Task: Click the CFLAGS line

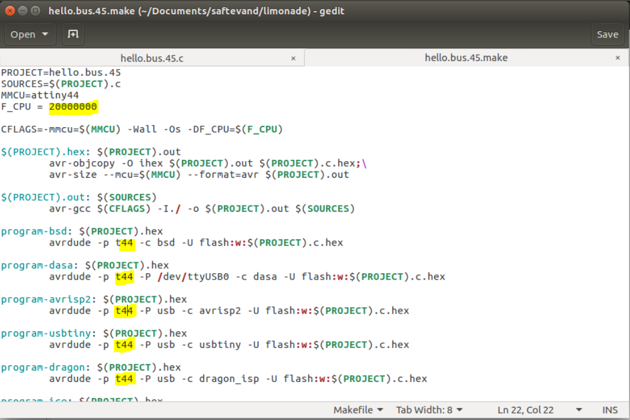Action: 142,129
